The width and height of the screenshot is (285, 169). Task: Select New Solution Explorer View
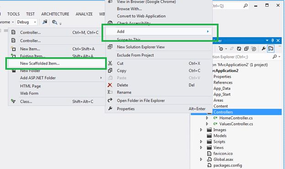pos(158,47)
